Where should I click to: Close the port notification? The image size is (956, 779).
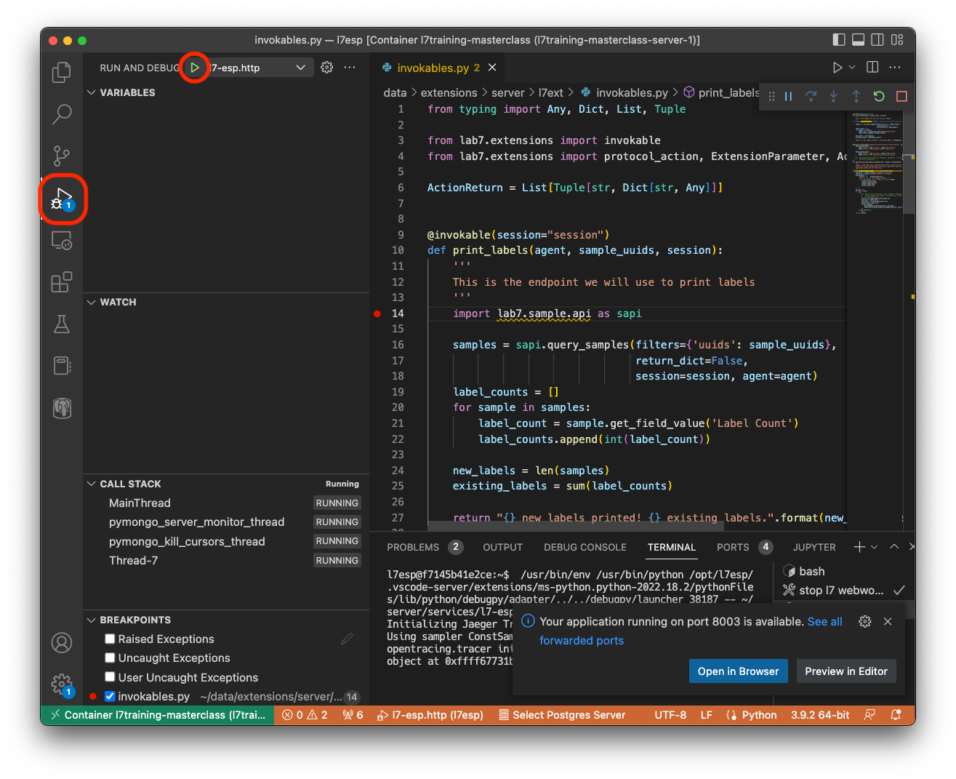pos(888,621)
